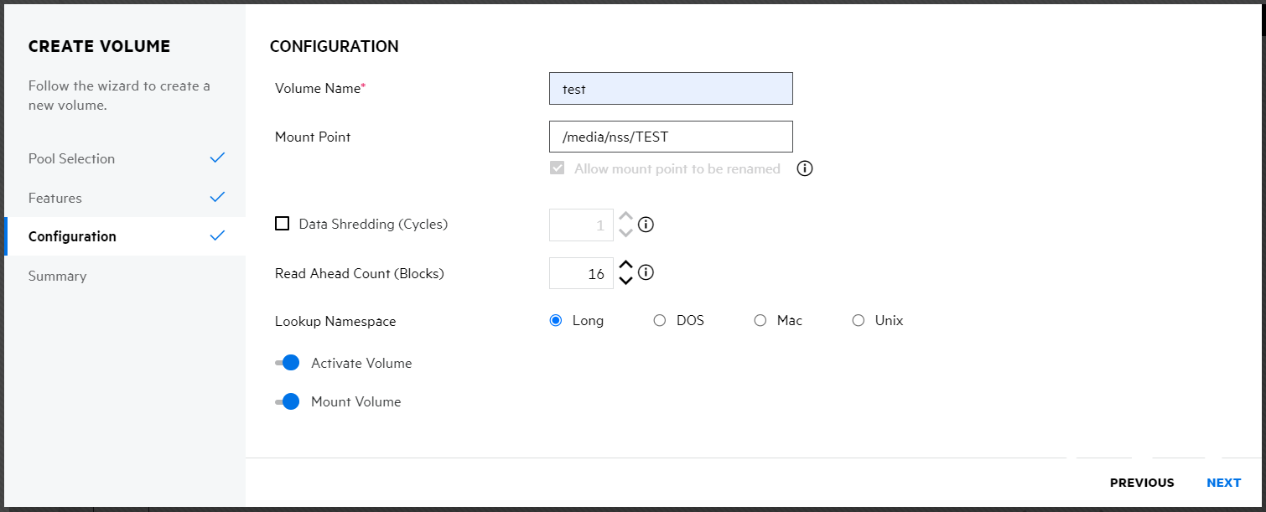The width and height of the screenshot is (1266, 512).
Task: Click the Pool Selection checkmark icon
Action: 218,158
